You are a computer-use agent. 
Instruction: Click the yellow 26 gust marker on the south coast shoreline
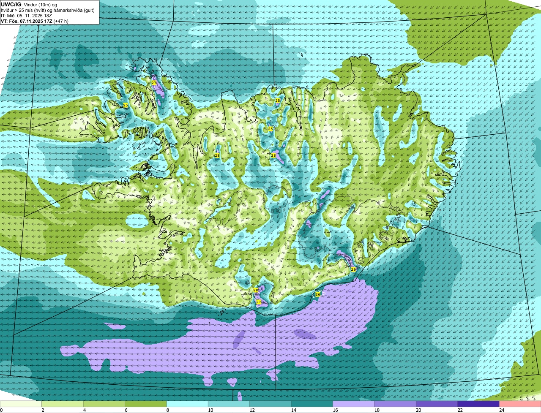click(x=318, y=294)
